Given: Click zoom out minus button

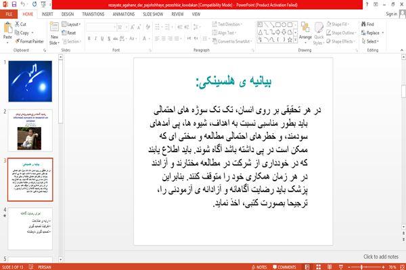Looking at the screenshot, I should (x=349, y=267).
